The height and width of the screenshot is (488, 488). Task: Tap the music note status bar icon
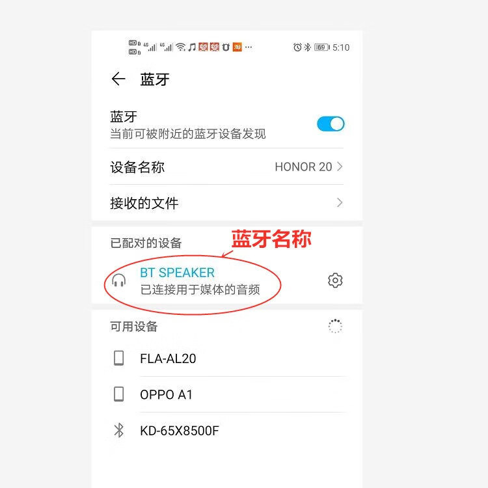[192, 47]
